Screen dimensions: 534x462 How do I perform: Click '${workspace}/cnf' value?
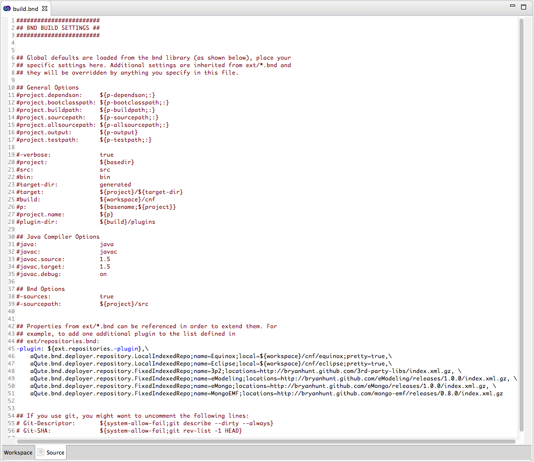[127, 199]
